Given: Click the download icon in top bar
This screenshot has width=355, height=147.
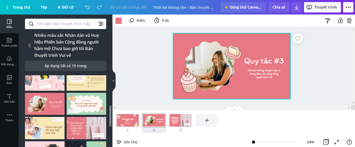Looking at the screenshot, I should point(296,7).
